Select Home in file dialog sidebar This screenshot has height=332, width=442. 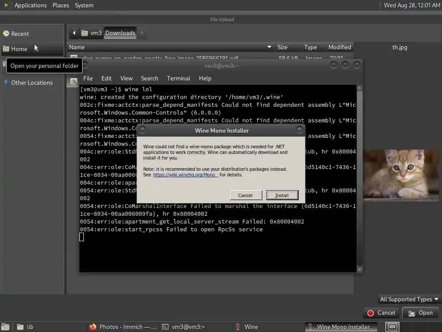click(x=32, y=49)
